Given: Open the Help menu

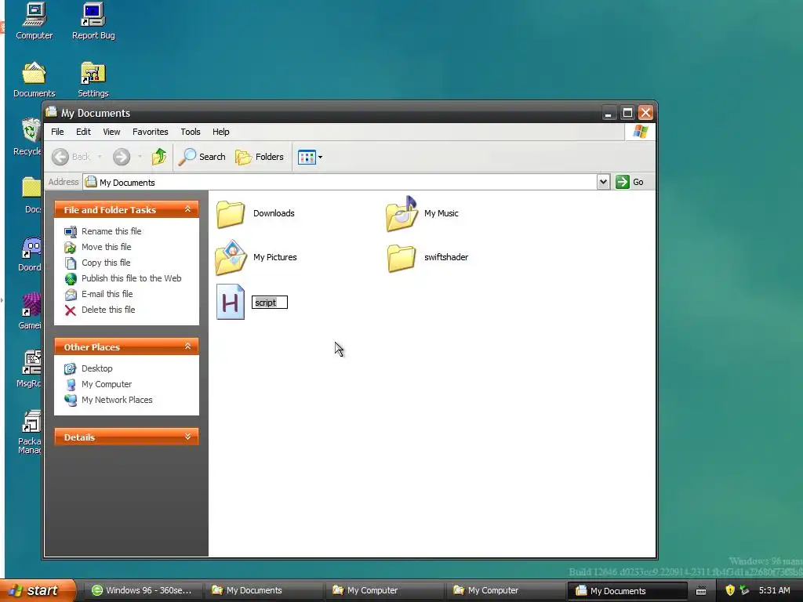Looking at the screenshot, I should click(x=220, y=132).
